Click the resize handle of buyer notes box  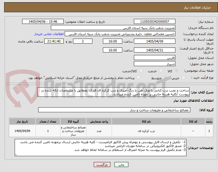16,155
